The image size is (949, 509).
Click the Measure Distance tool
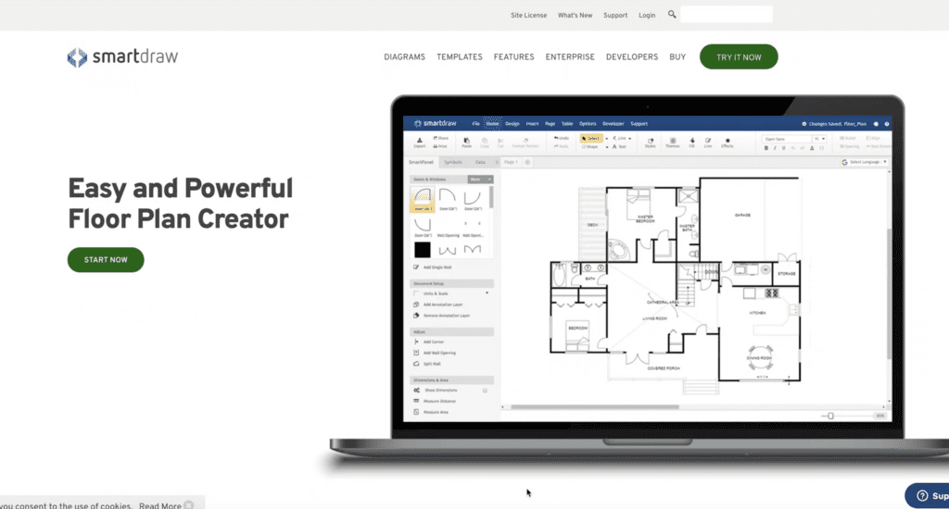pyautogui.click(x=435, y=401)
